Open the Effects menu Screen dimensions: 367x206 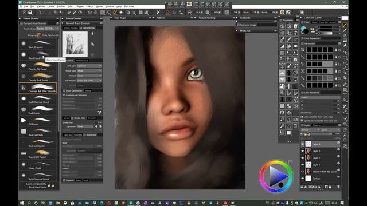(89, 6)
